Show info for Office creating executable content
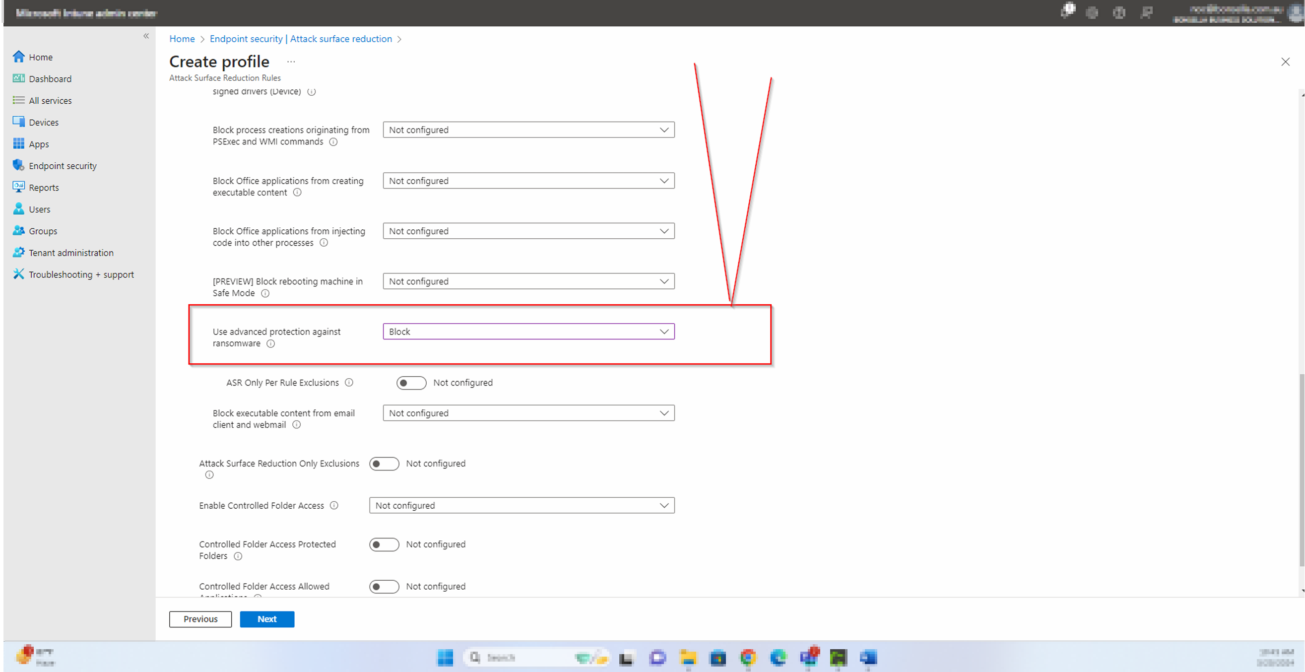1305x672 pixels. tap(297, 193)
